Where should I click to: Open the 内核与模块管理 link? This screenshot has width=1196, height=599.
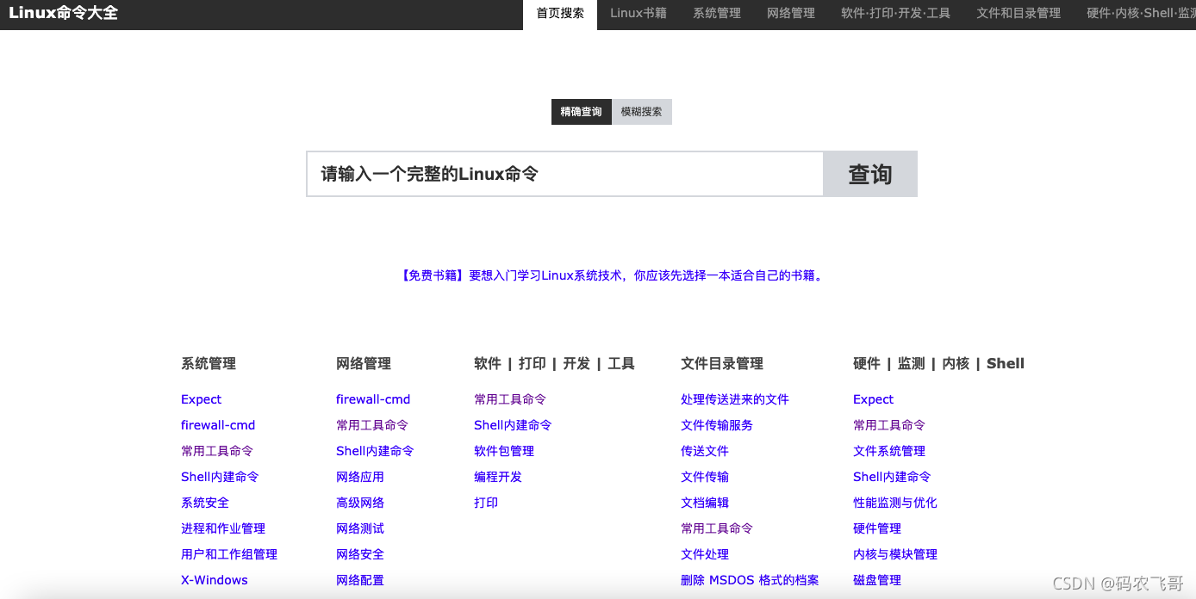coord(895,554)
